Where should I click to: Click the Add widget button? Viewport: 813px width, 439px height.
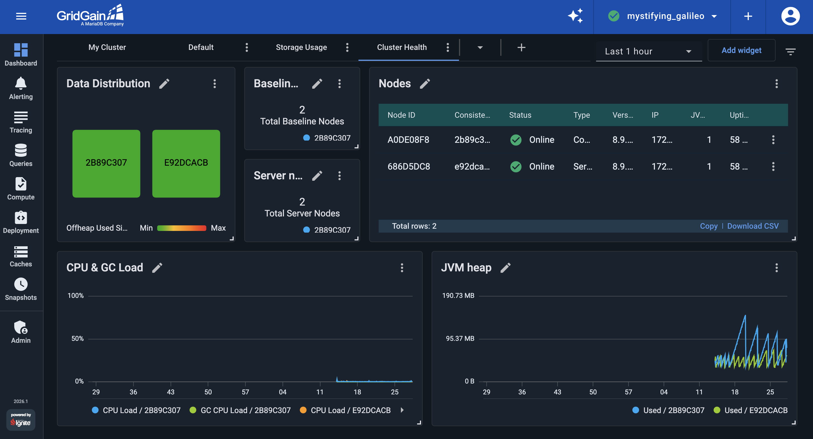[741, 50]
